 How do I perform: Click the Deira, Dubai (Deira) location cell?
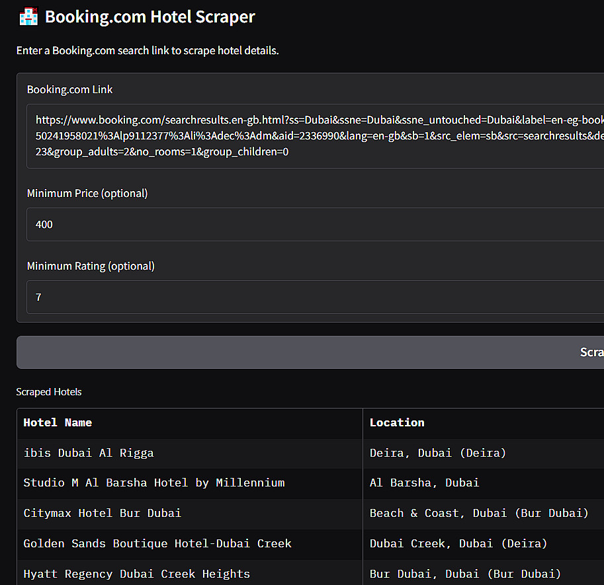click(484, 453)
